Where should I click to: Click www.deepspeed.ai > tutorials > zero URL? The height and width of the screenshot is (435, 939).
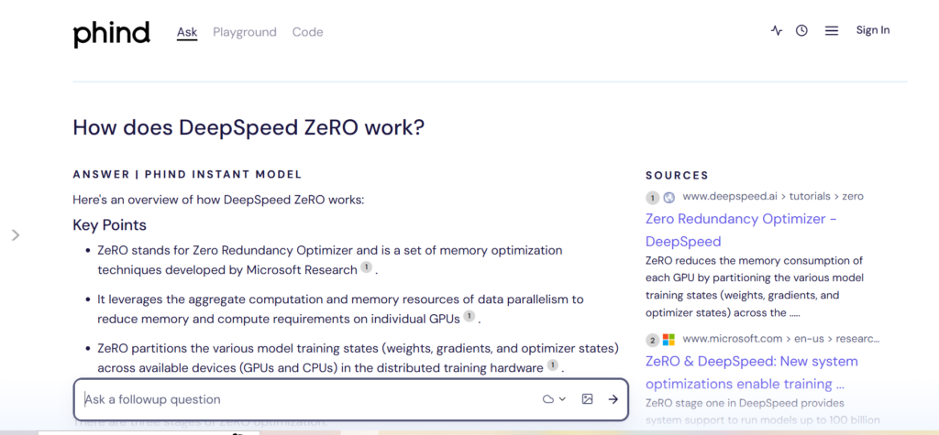coord(773,196)
